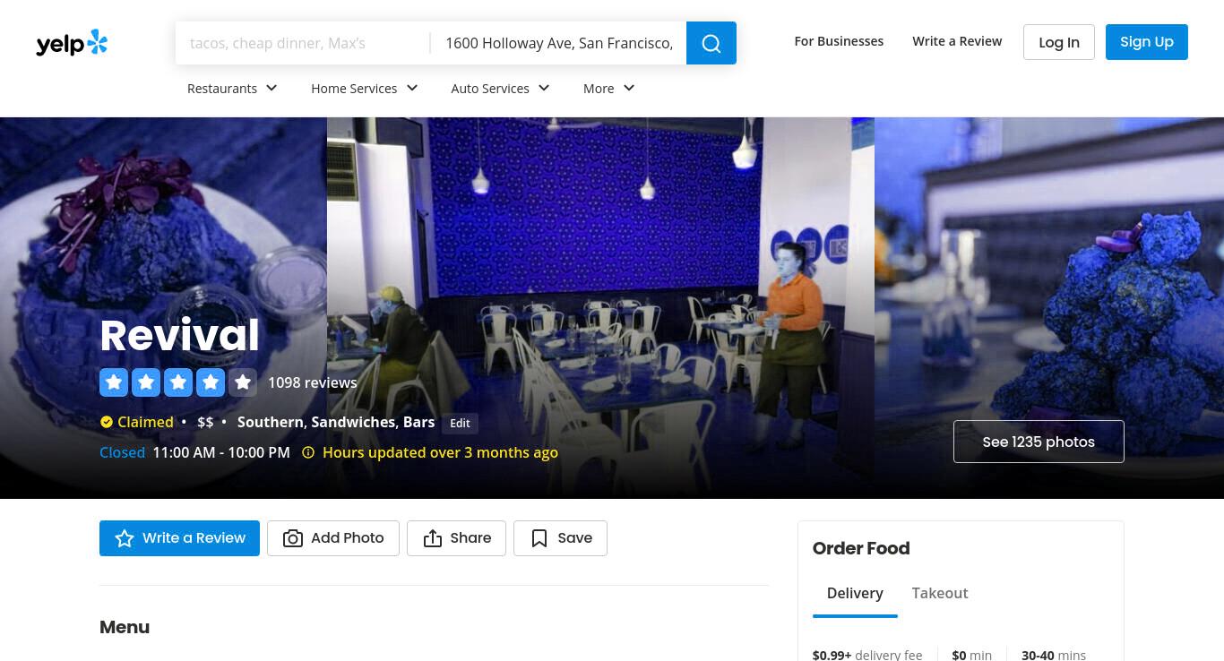The image size is (1224, 661).
Task: Click the location field showing 1600 Holloway Ave
Action: point(559,43)
